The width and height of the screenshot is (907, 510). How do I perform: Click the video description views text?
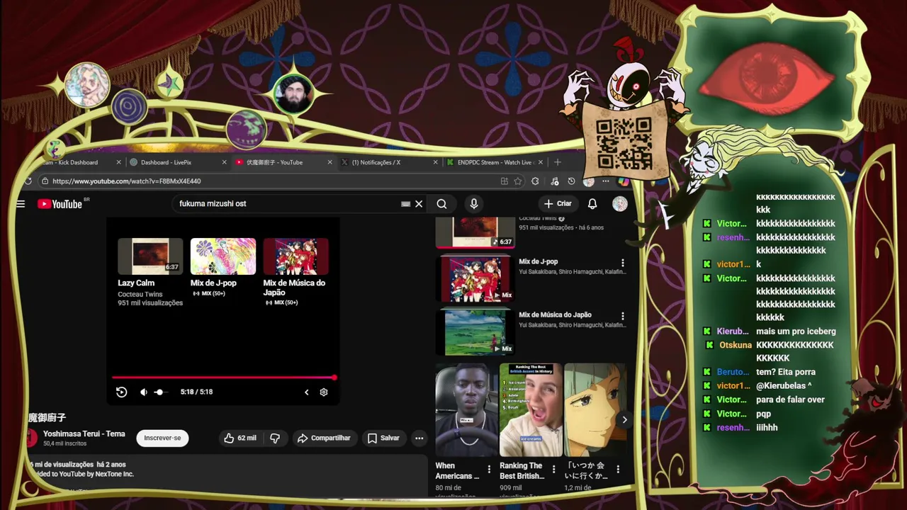[x=77, y=465]
